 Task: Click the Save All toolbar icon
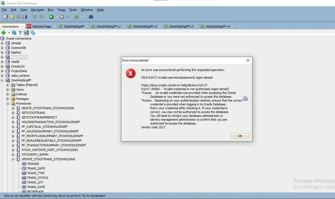point(25,17)
